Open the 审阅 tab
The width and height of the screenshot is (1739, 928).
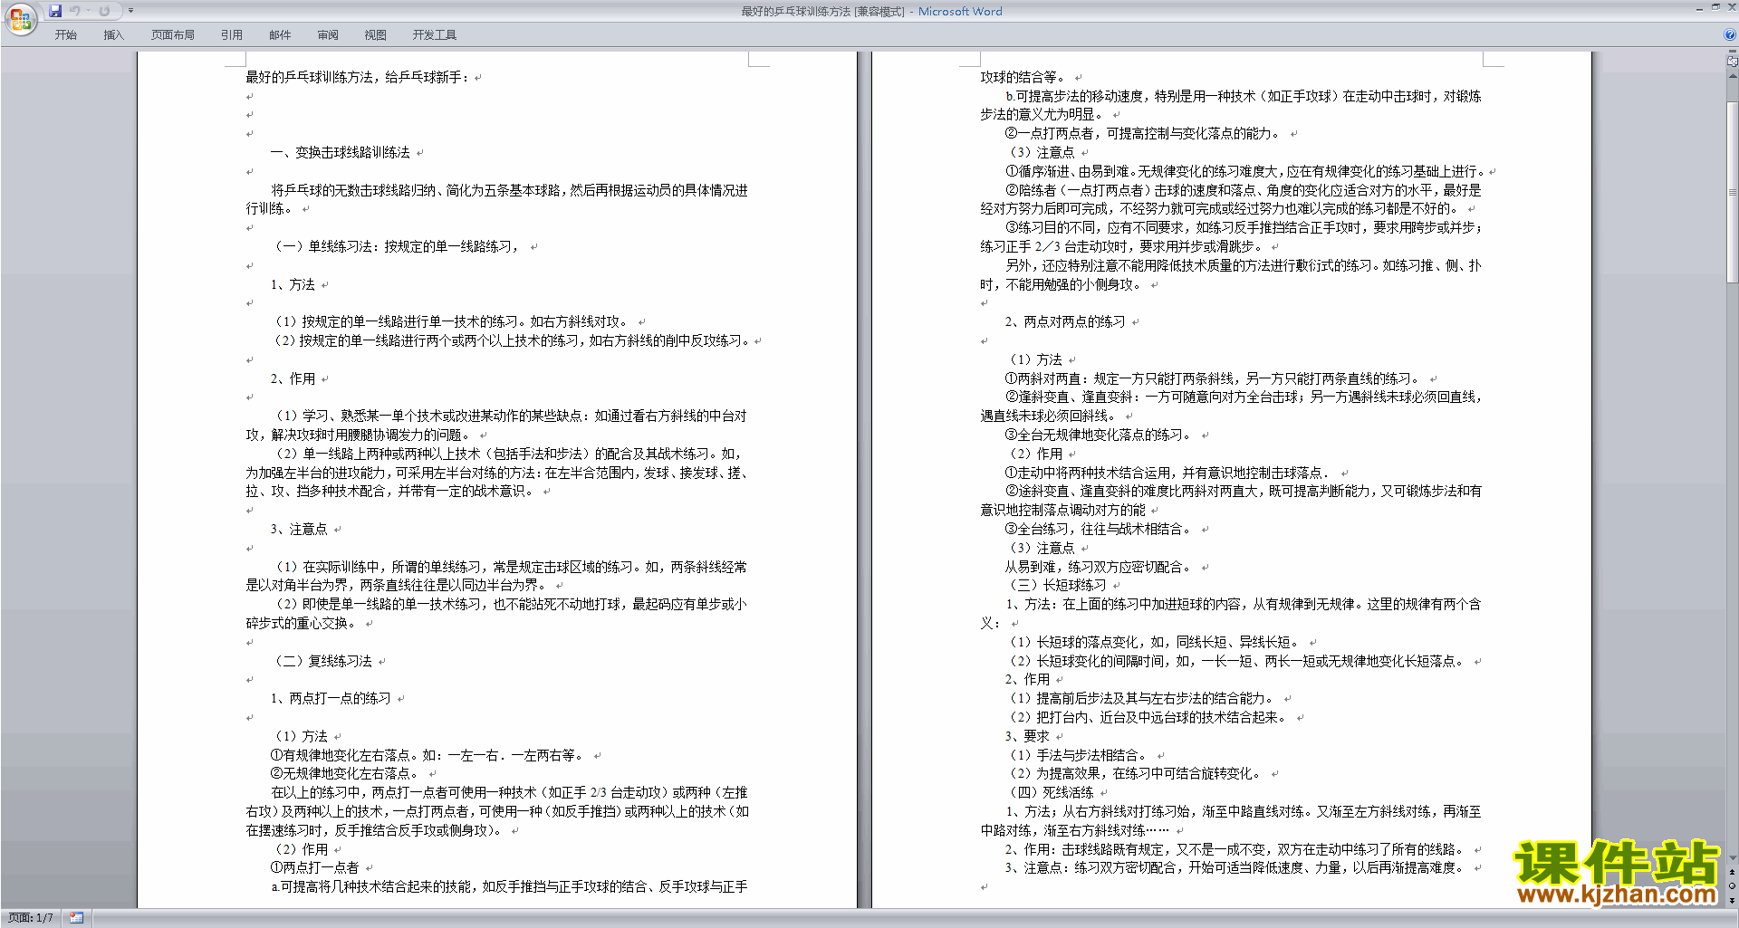click(328, 35)
